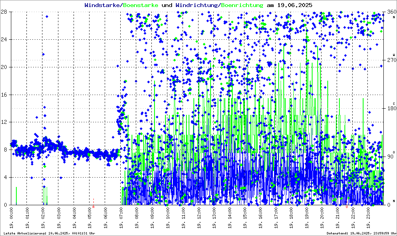This screenshot has height=236, width=397.
Task: Click the word Windstarke in the chart title
Action: click(x=102, y=5)
